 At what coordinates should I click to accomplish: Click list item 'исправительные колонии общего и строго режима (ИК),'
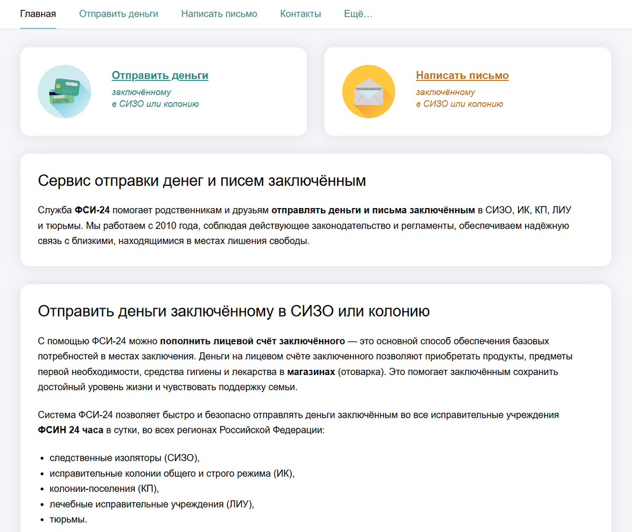172,474
